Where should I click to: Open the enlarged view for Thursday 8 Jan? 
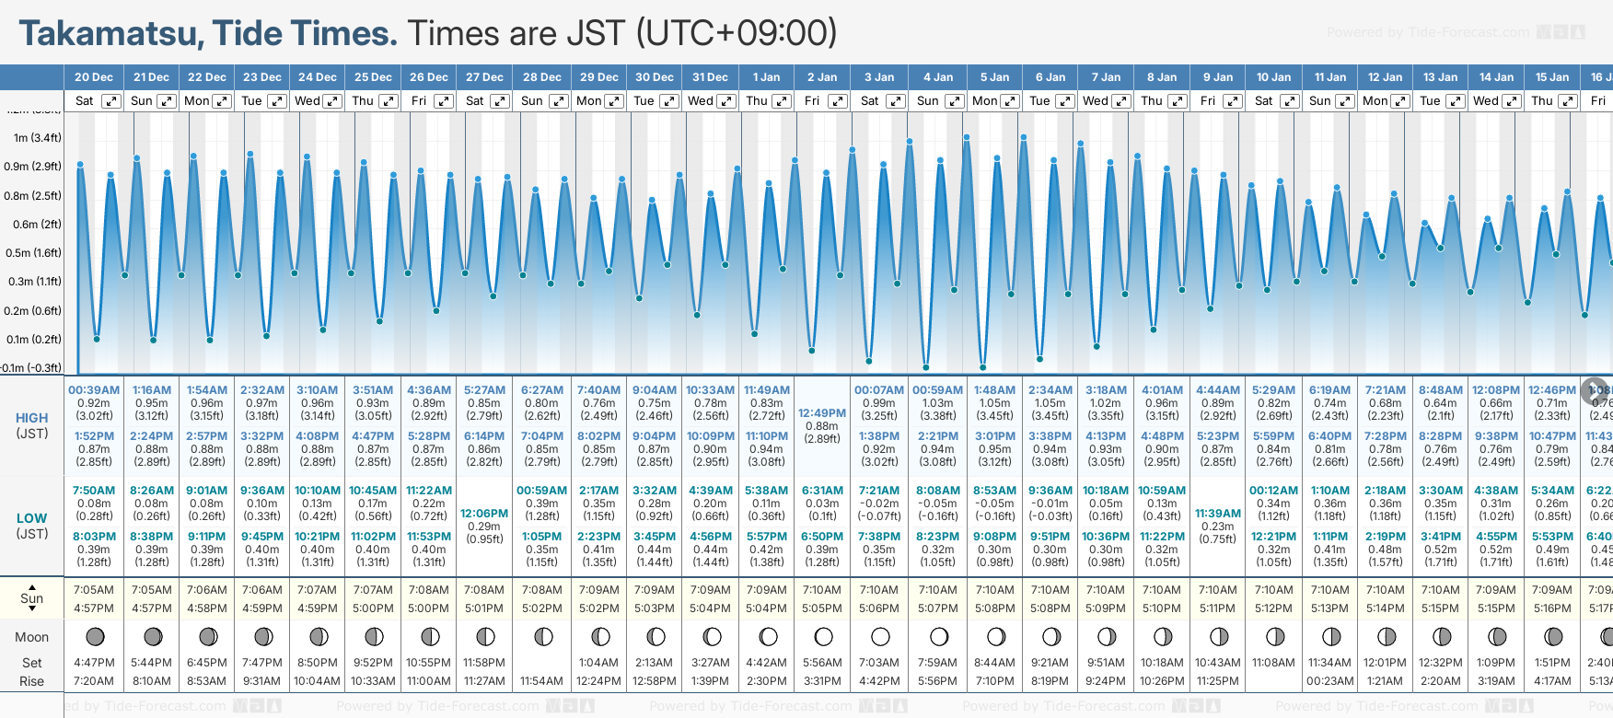1177,101
